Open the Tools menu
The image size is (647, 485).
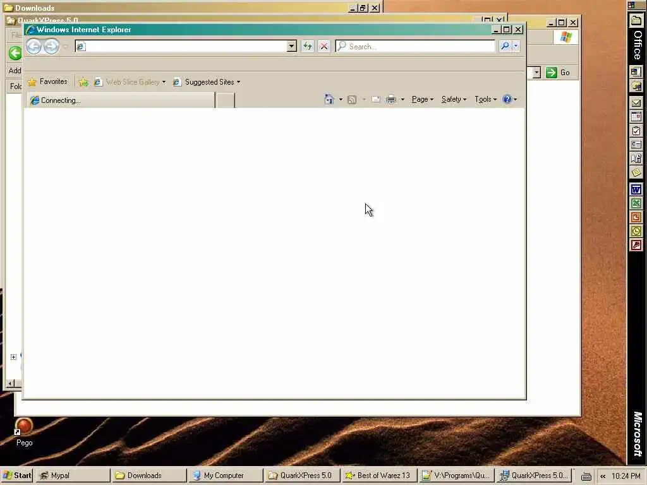(485, 99)
